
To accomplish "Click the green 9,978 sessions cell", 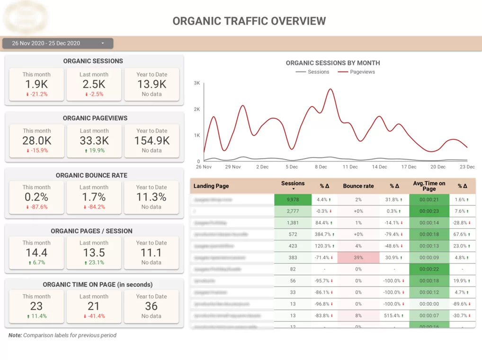I will click(x=293, y=200).
